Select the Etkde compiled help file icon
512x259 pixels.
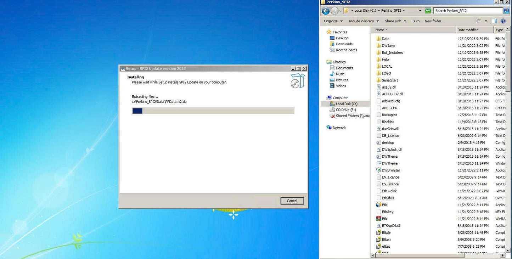(378, 233)
